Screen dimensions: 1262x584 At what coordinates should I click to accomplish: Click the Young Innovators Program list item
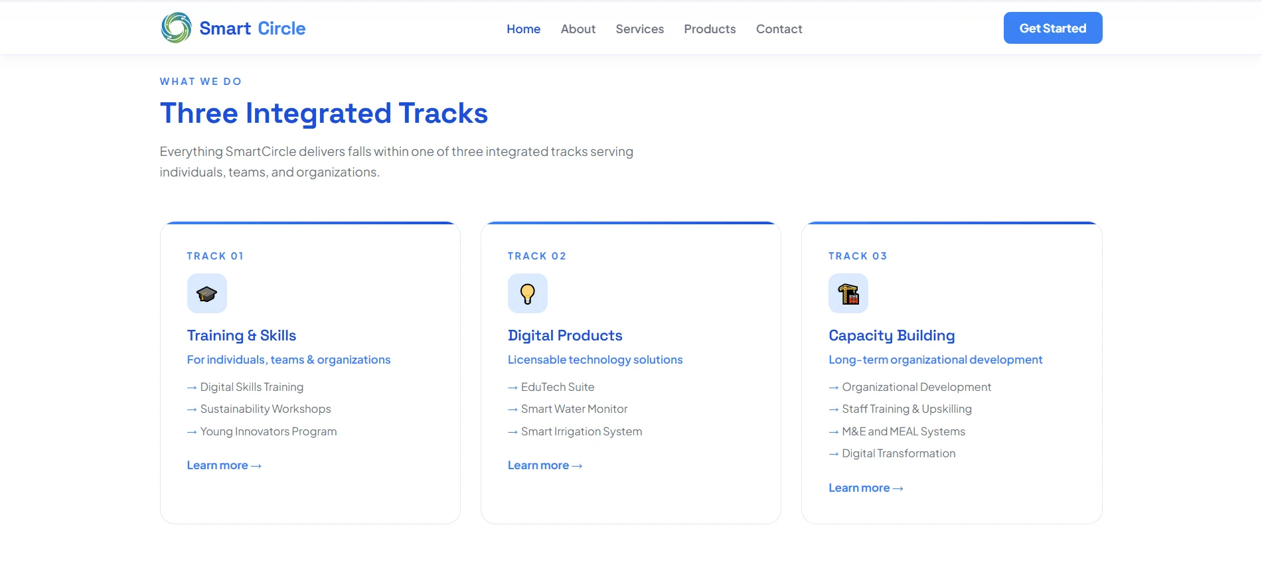(262, 431)
